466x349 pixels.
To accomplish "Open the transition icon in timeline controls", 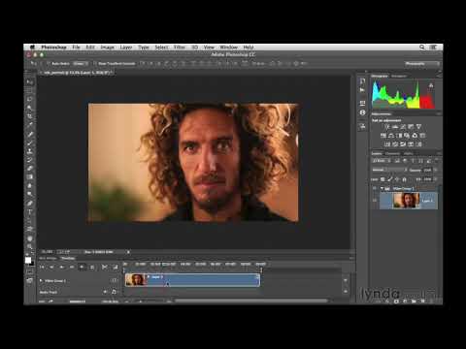I will (115, 267).
